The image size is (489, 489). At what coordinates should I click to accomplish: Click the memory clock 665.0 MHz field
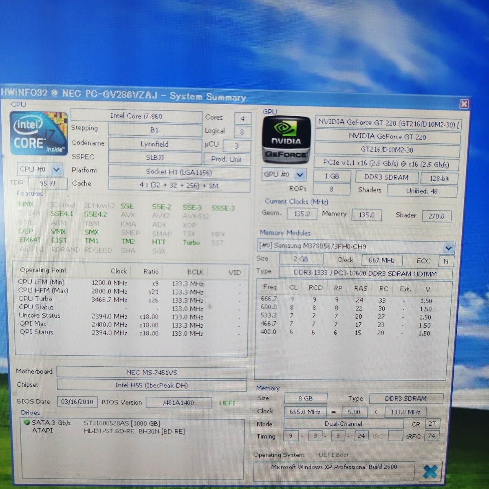(305, 412)
